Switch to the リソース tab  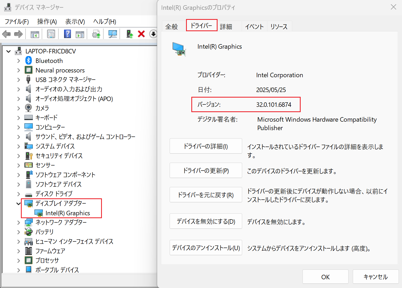pos(279,26)
